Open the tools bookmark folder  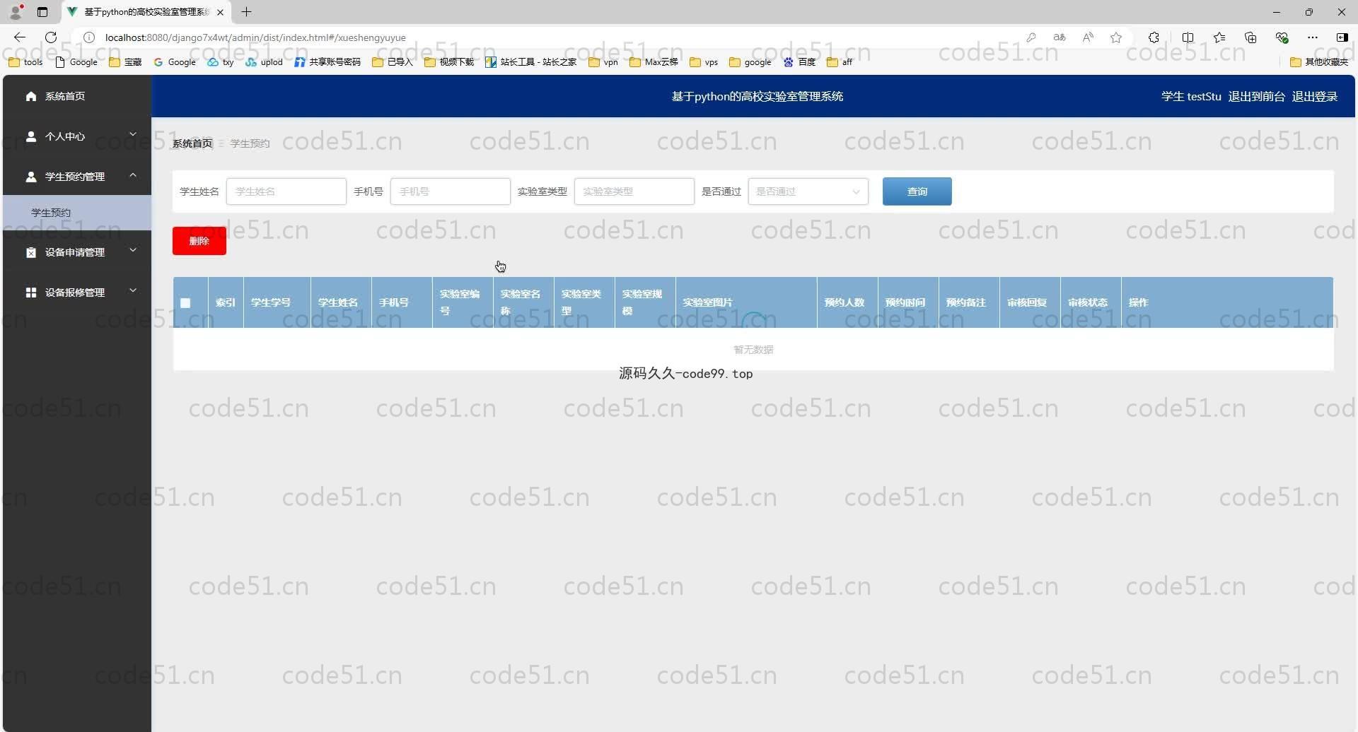[x=25, y=62]
